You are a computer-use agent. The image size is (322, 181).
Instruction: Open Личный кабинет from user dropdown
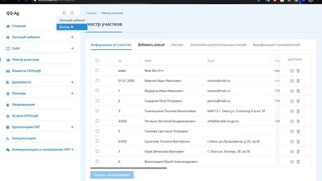(x=72, y=20)
